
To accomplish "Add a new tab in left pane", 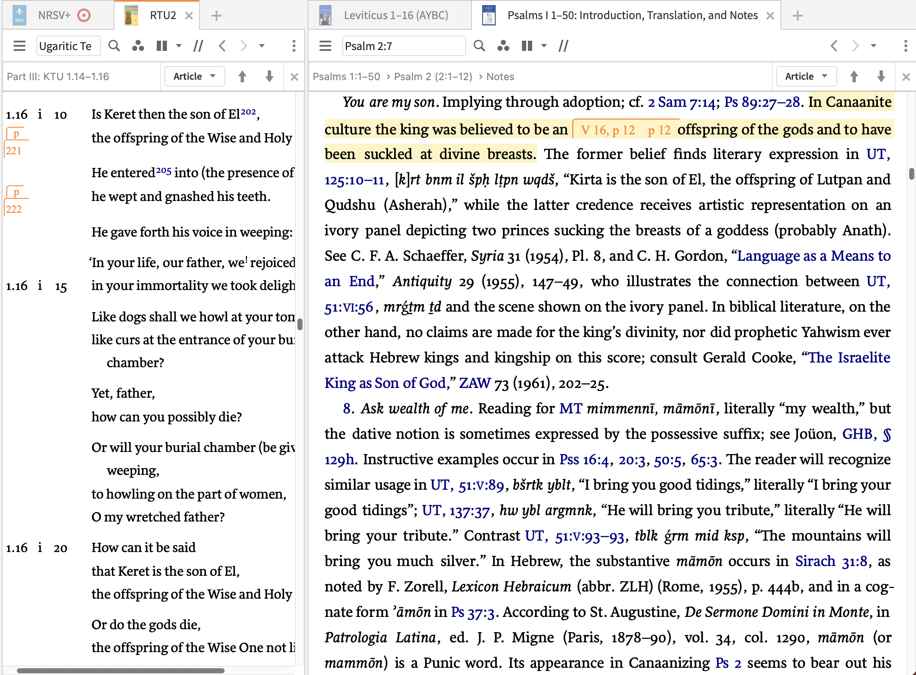I will point(216,16).
